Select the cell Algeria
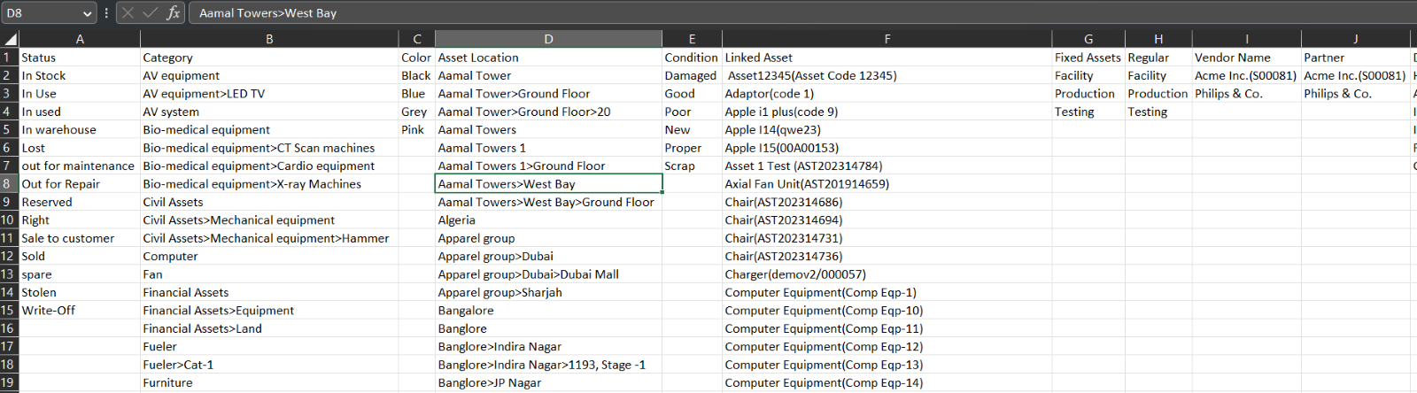The image size is (1417, 393). pos(548,220)
